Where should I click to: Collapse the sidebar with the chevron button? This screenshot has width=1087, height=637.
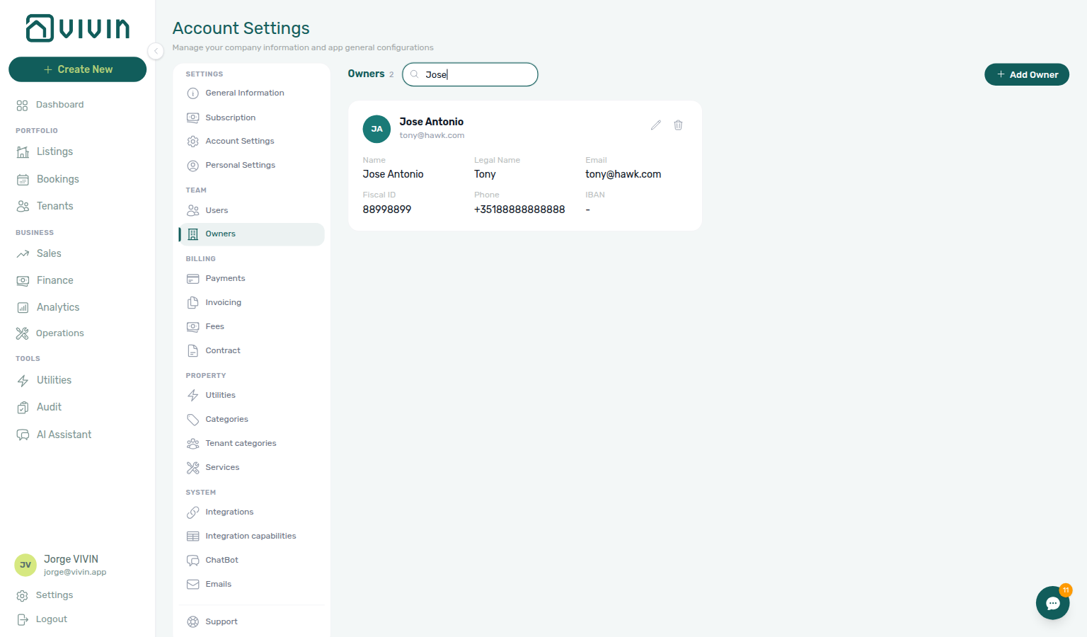156,51
